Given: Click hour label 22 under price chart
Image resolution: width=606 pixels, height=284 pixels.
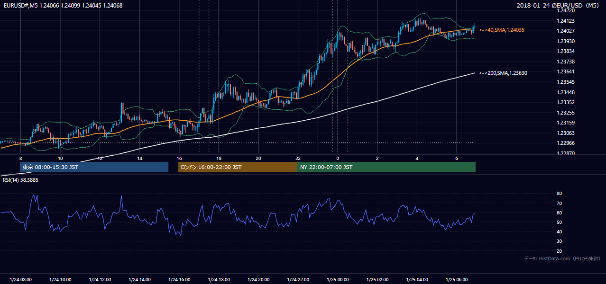Looking at the screenshot, I should [x=298, y=158].
